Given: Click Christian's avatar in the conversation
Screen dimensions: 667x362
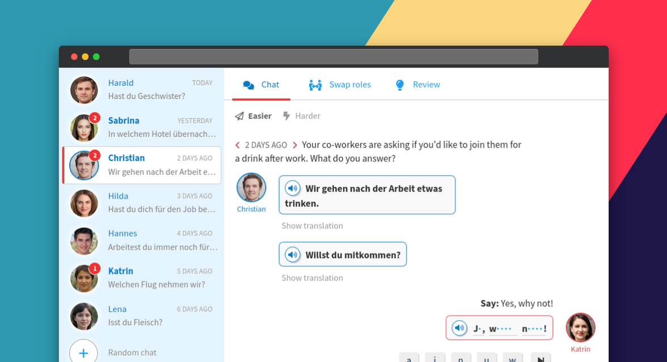Looking at the screenshot, I should point(251,187).
